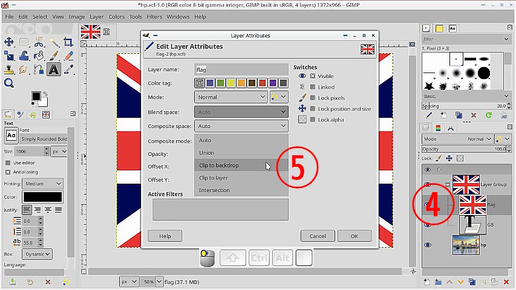Click the refresh brushes green arrow
Screen dimensions: 516x290
click(488, 115)
